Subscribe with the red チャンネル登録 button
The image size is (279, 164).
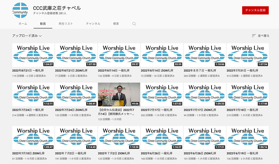tap(255, 10)
